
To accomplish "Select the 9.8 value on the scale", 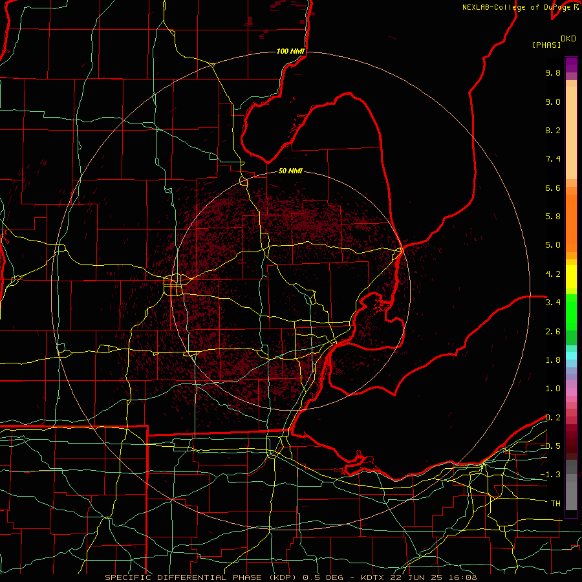I will 553,72.
